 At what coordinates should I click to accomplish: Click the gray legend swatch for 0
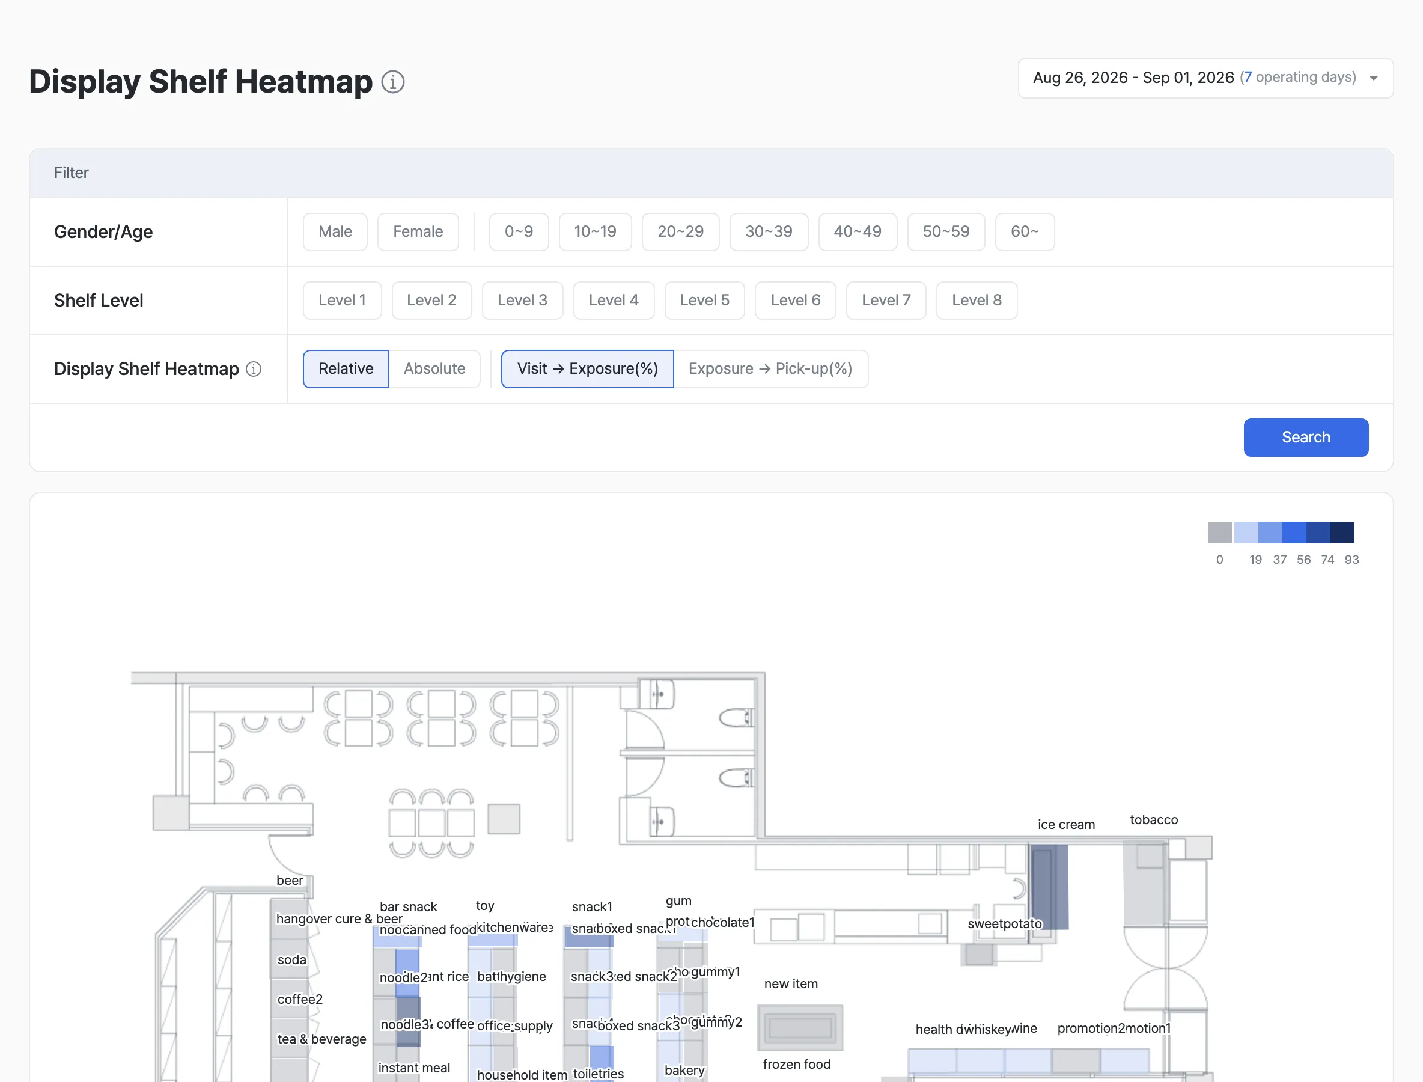click(1219, 533)
